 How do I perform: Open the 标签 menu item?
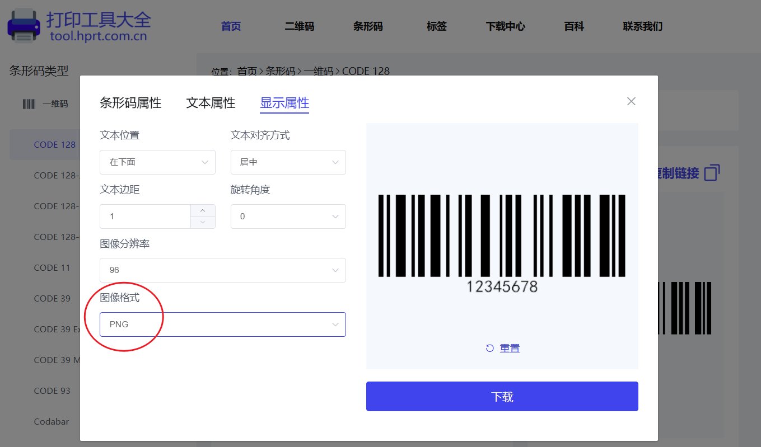437,26
